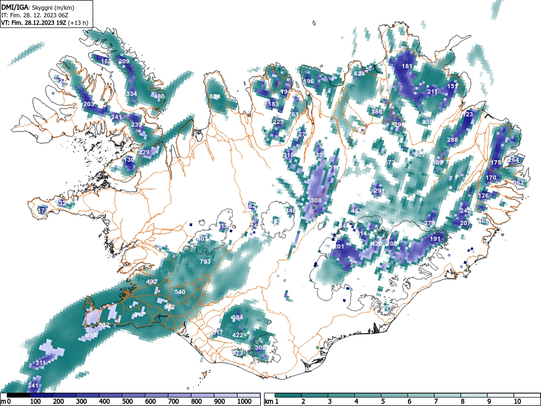Click visibility value 842 on the map
Viewport: 541px width, 406px height.
click(169, 307)
